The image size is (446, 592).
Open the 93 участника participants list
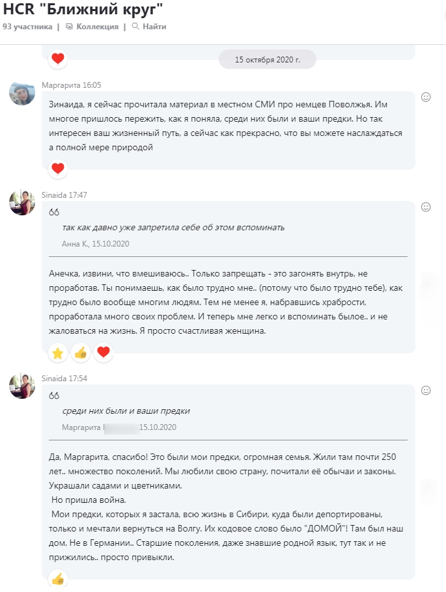(x=27, y=27)
